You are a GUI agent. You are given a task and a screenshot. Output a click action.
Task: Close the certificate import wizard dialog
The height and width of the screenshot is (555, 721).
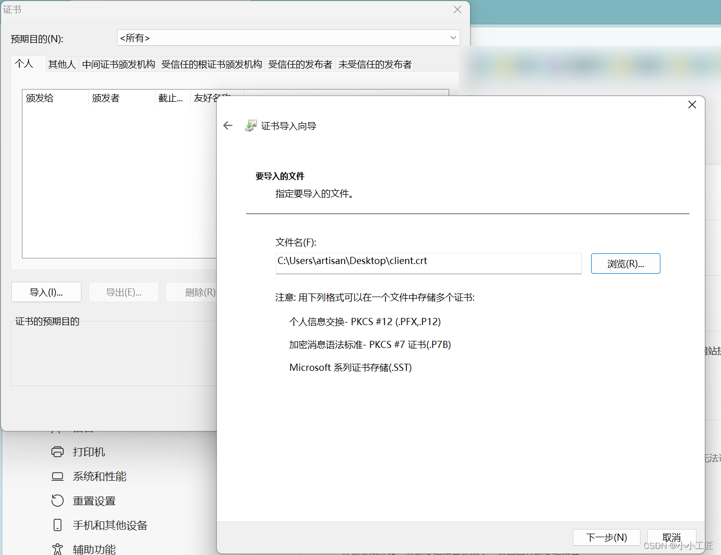692,104
